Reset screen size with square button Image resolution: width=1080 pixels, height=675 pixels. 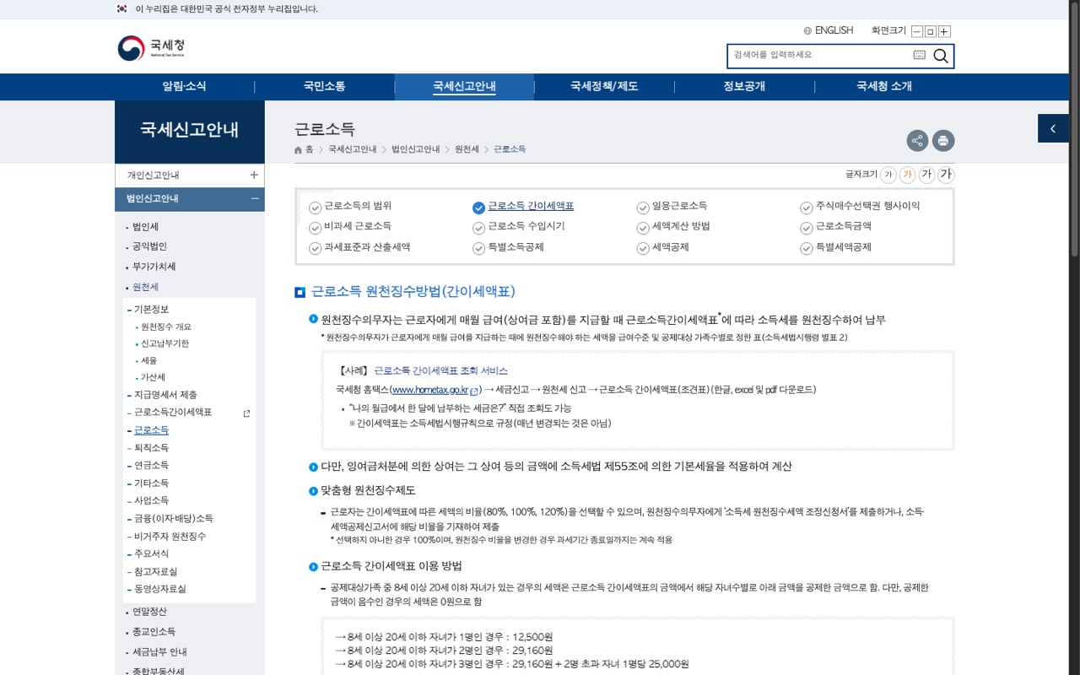tap(931, 32)
